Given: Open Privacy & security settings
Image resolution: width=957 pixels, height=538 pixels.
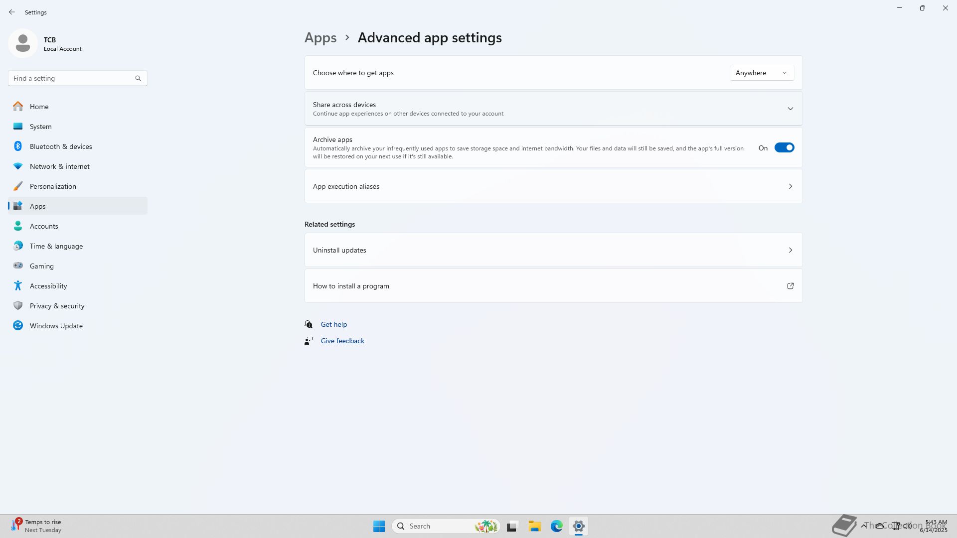Looking at the screenshot, I should click(57, 306).
